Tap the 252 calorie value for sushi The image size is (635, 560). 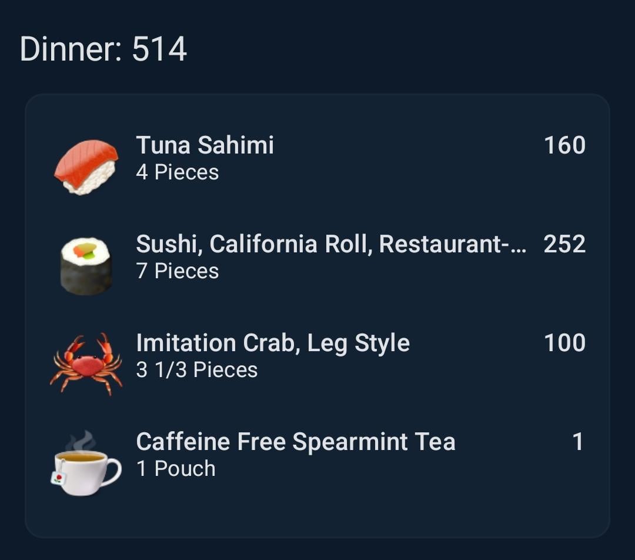pos(564,244)
